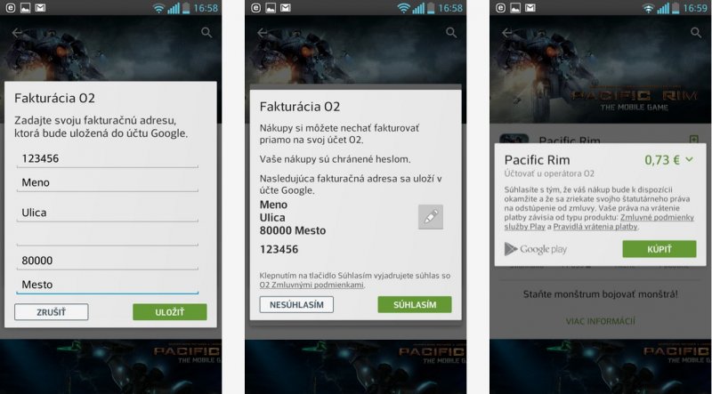Image resolution: width=712 pixels, height=394 pixels.
Task: Tap the search magnifier on right screen
Action: (x=696, y=32)
